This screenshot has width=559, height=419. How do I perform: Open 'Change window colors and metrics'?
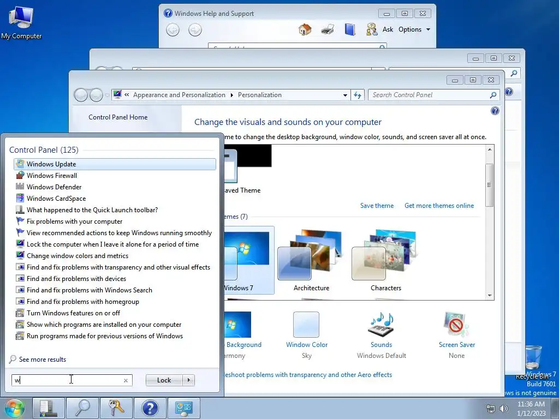115,256
